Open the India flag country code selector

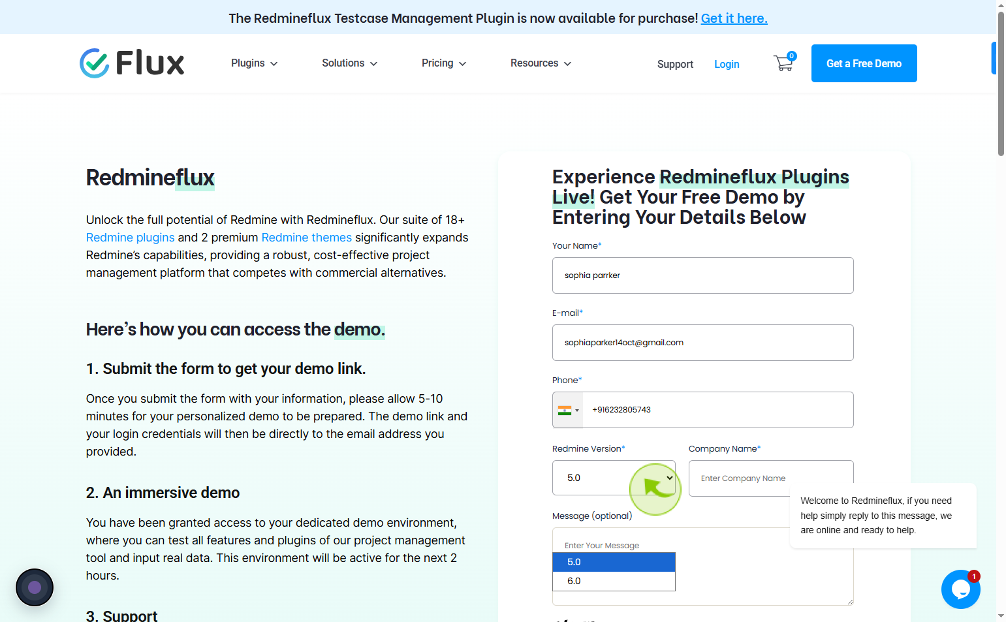pos(568,410)
